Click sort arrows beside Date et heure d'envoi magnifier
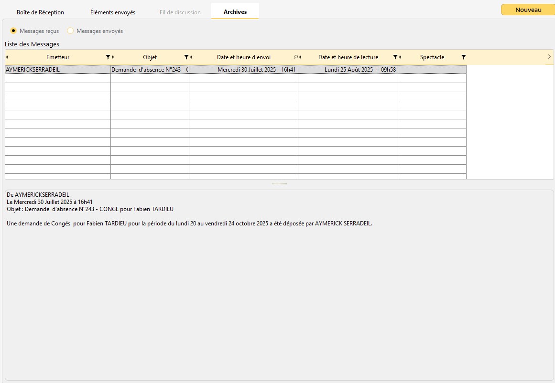555x383 pixels. coord(300,57)
